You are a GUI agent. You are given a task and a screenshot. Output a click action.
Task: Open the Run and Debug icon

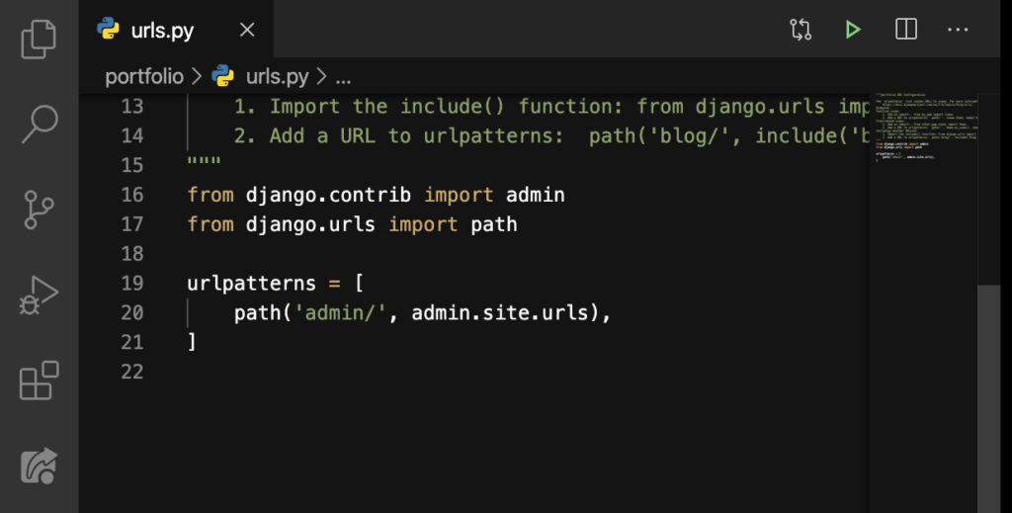tap(39, 296)
